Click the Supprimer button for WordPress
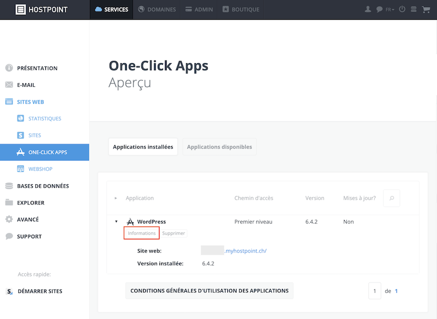Image resolution: width=437 pixels, height=319 pixels. [x=173, y=233]
